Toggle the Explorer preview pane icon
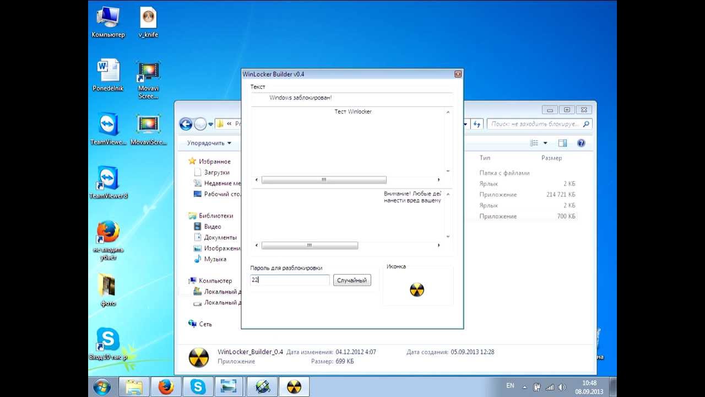705x397 pixels. click(562, 143)
